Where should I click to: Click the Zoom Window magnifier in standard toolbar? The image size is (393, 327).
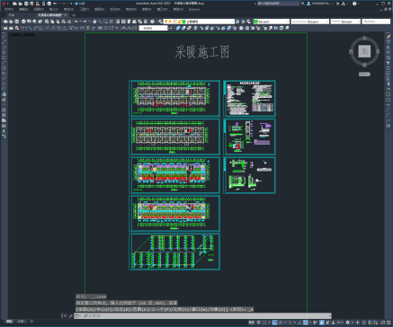105,22
